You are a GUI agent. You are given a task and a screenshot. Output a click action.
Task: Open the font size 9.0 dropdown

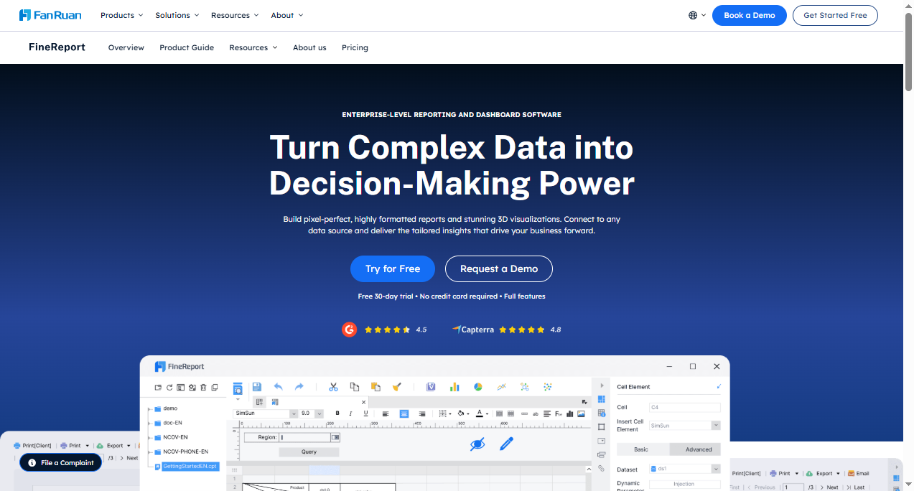point(319,413)
